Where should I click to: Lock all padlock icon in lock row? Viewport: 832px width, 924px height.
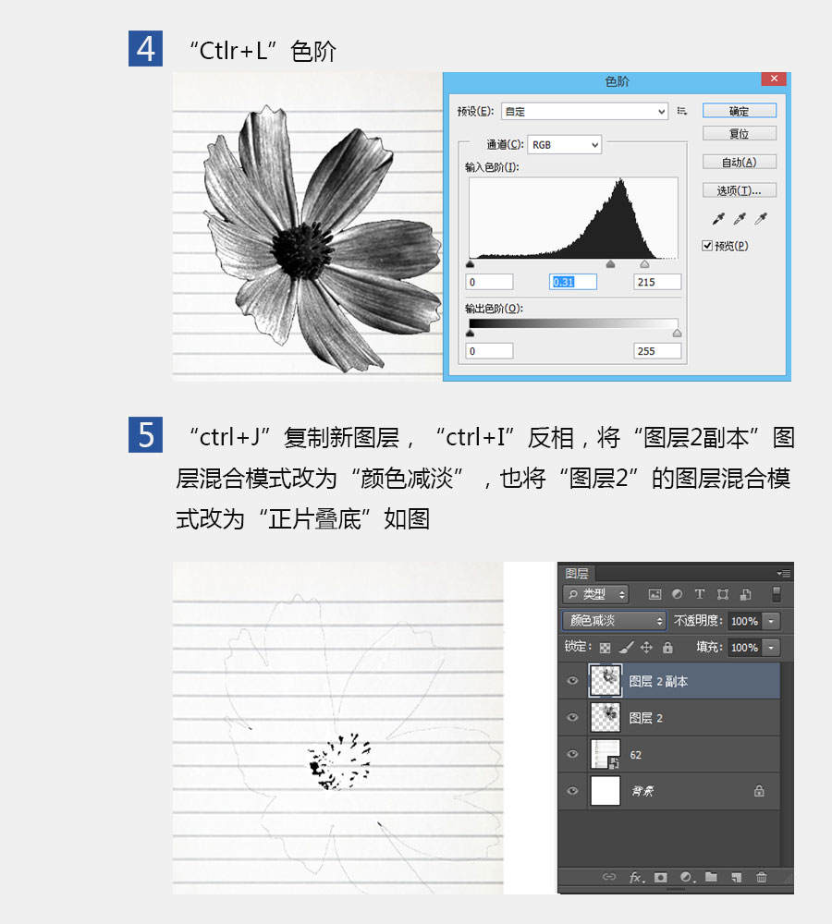667,647
